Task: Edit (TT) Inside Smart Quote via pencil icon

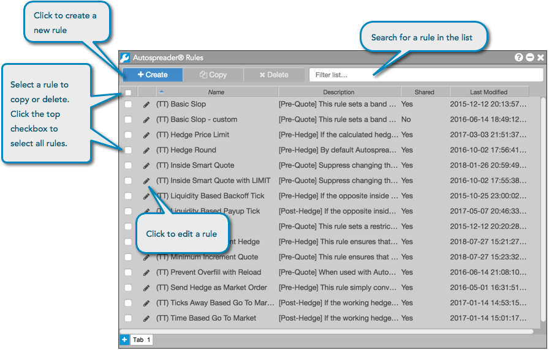Action: pyautogui.click(x=146, y=166)
